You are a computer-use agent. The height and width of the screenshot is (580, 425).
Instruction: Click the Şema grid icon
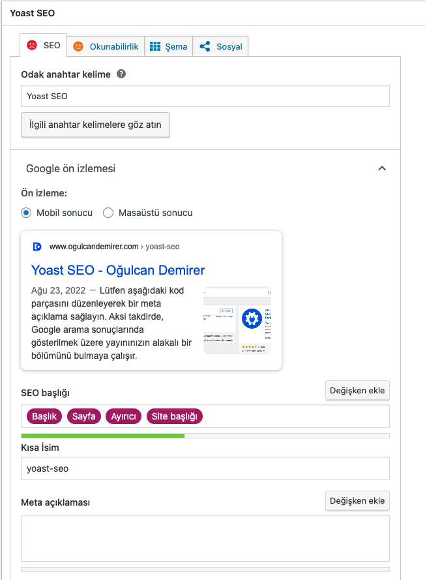pos(155,46)
